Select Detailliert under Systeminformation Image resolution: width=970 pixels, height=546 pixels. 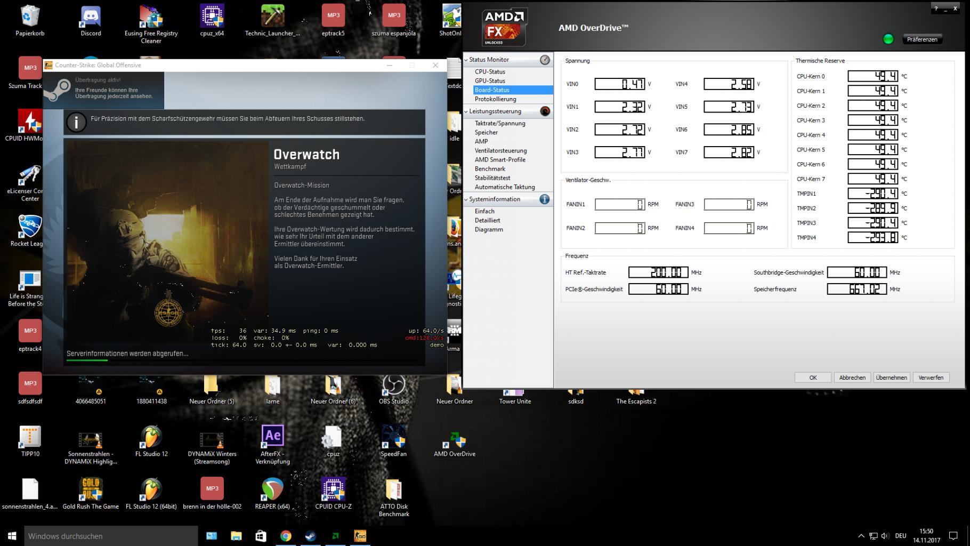487,221
